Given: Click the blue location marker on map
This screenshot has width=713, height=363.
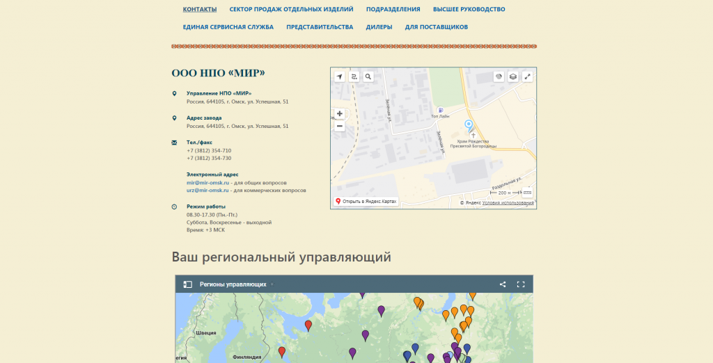Looking at the screenshot, I should [469, 125].
